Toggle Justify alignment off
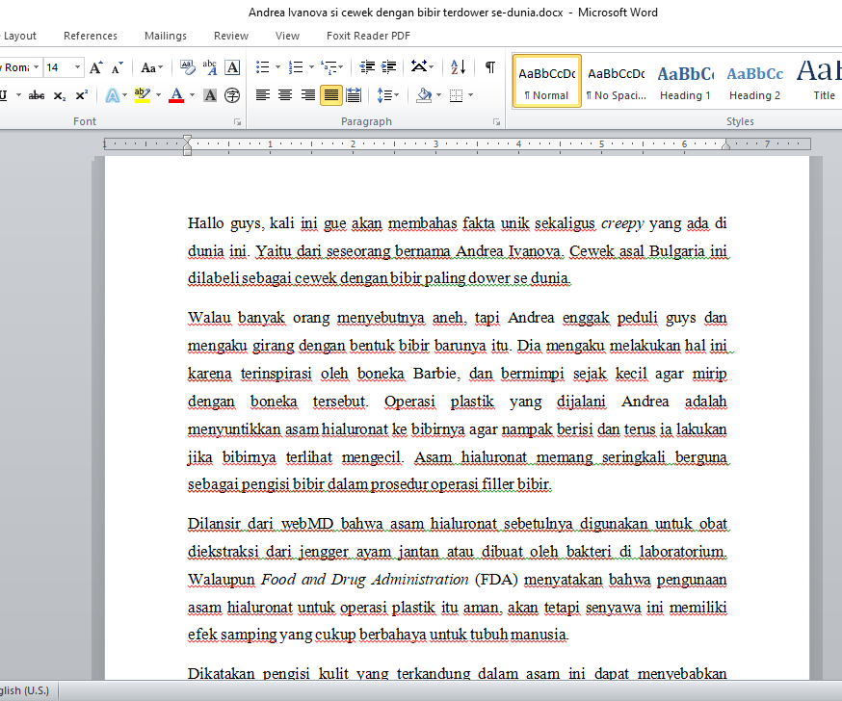 click(x=330, y=95)
